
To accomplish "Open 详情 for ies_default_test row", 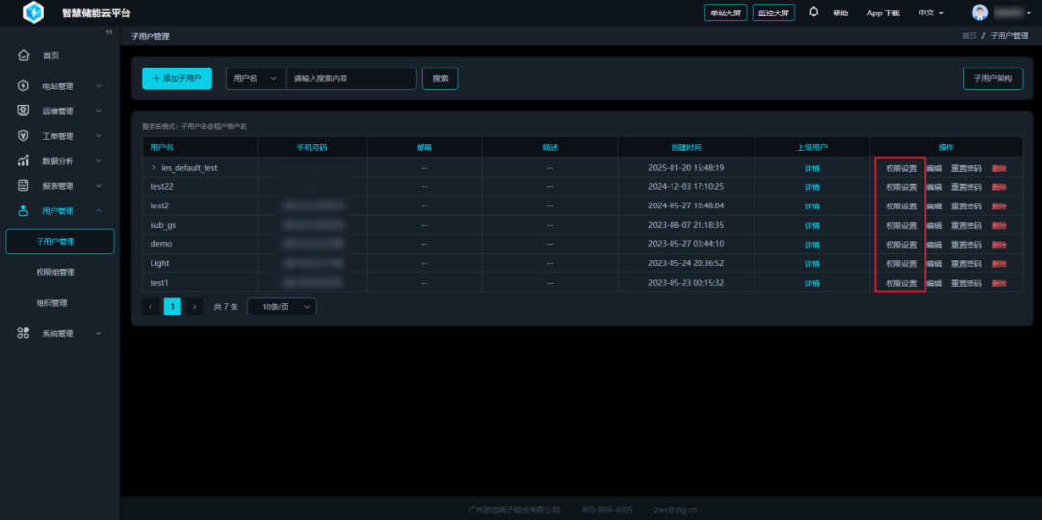I will point(812,168).
